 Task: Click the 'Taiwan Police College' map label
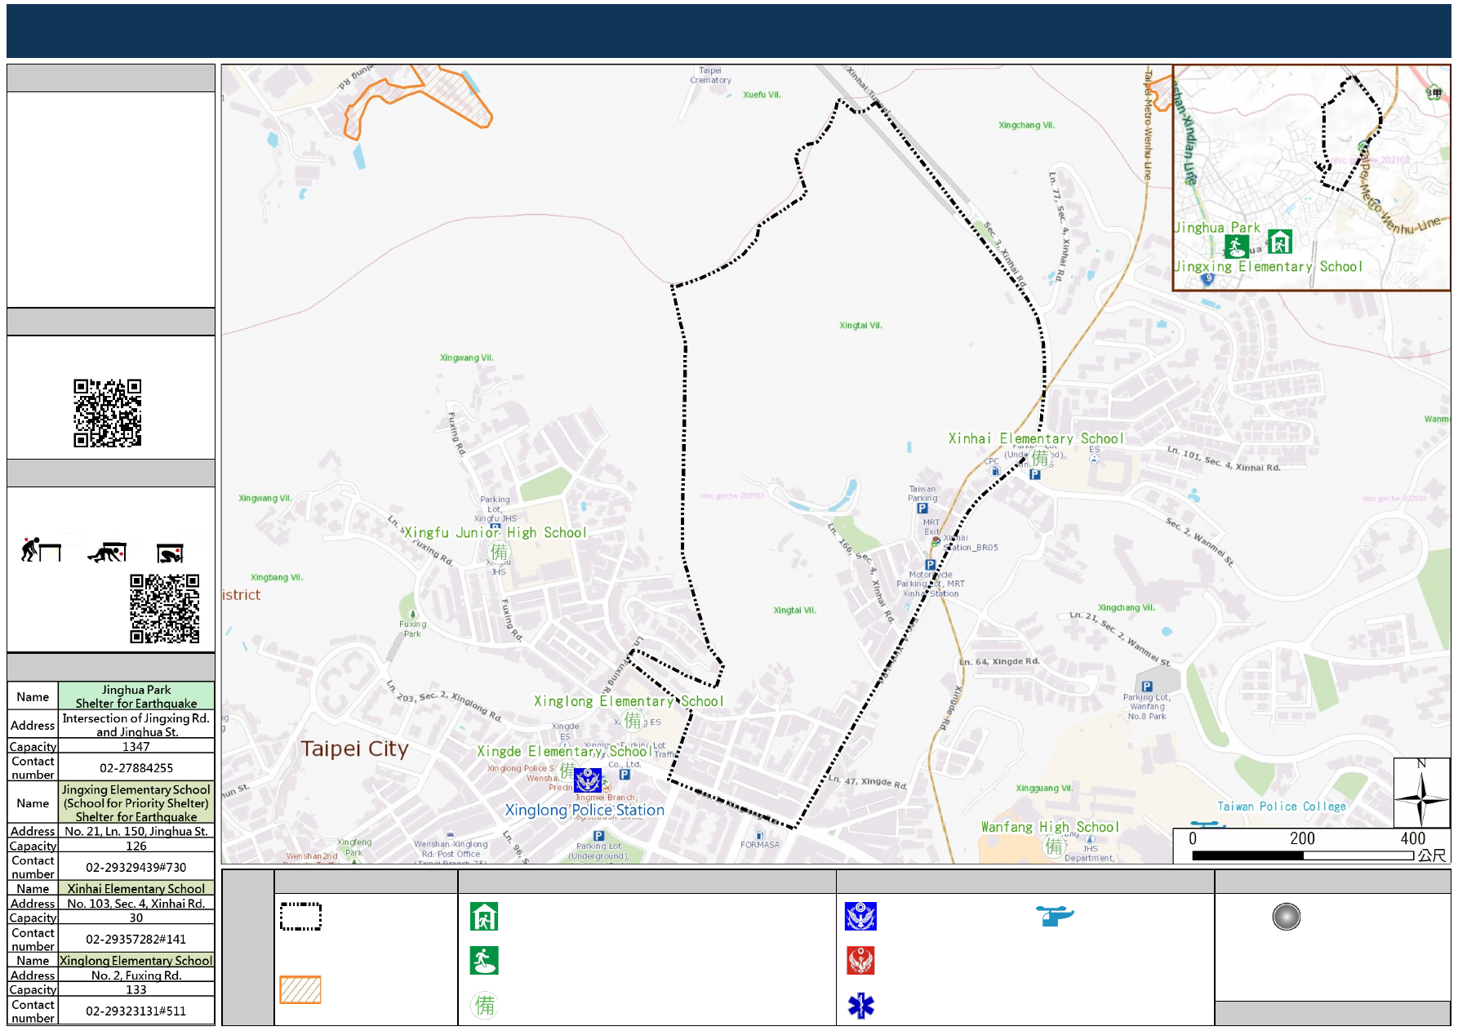(1282, 807)
